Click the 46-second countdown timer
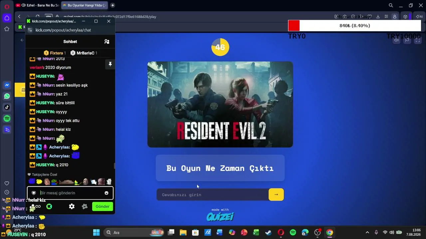 [220, 47]
